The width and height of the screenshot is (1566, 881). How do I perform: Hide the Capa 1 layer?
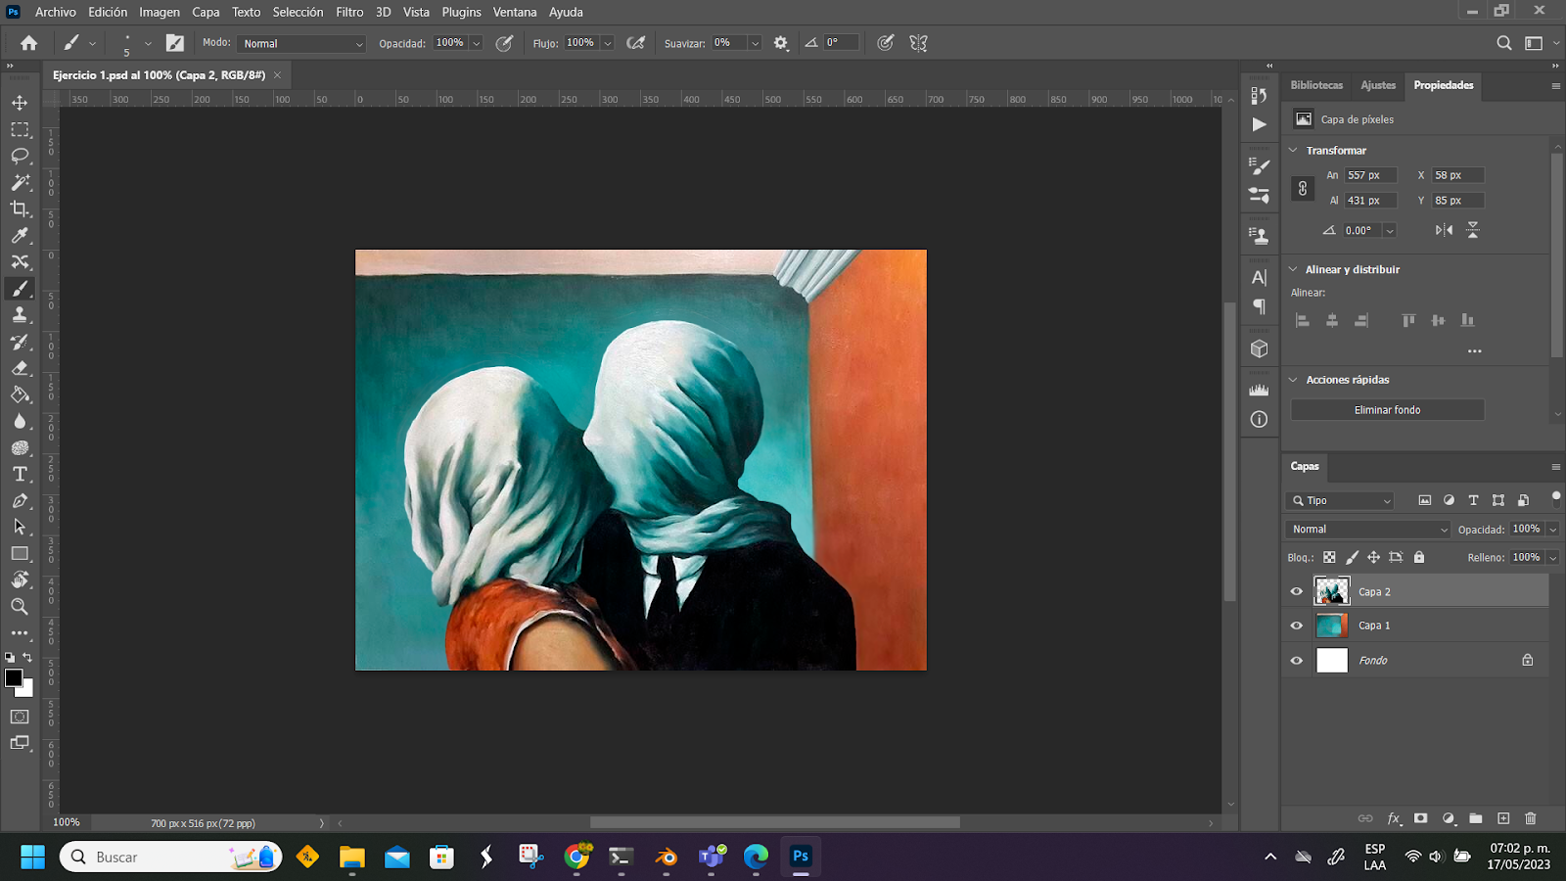pos(1297,626)
